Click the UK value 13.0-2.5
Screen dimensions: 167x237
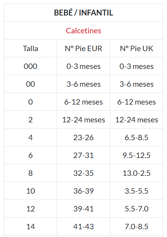click(137, 173)
